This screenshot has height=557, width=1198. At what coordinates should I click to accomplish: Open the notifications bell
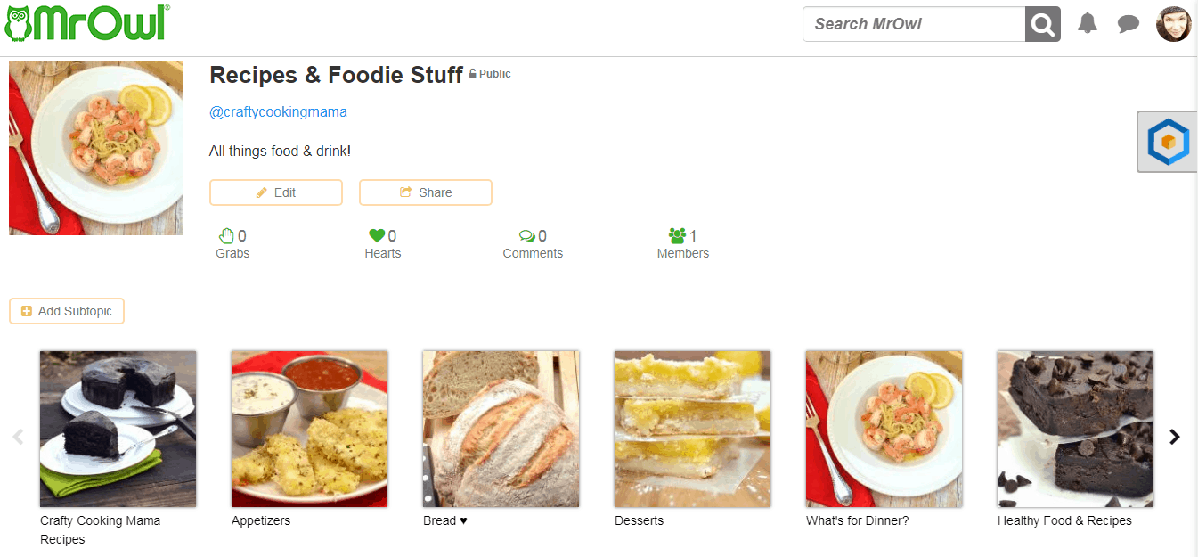coord(1088,23)
